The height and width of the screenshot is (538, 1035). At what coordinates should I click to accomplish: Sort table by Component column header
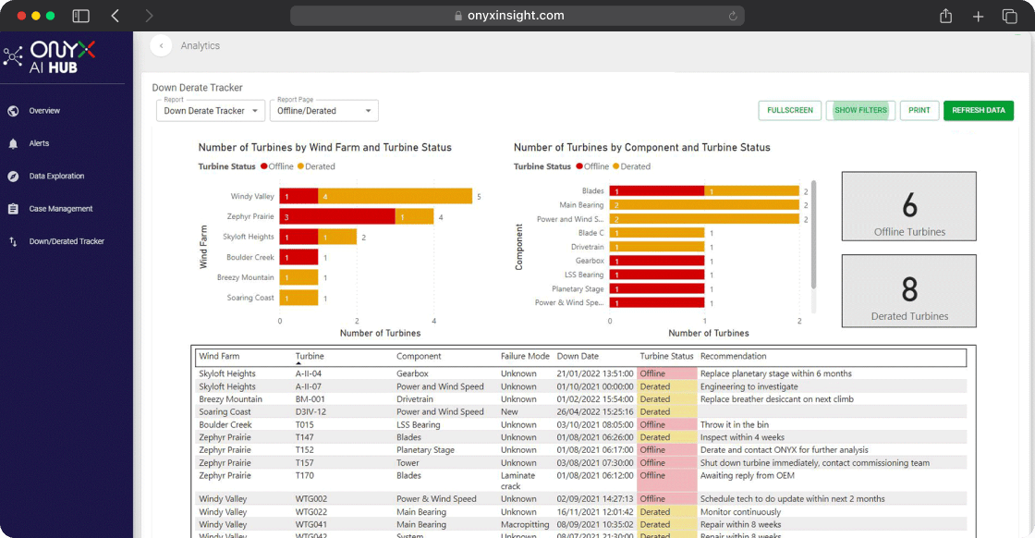[x=419, y=357]
